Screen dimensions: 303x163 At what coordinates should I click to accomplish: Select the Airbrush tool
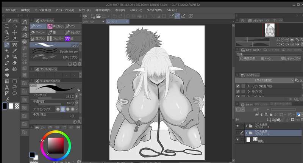(x=14, y=57)
